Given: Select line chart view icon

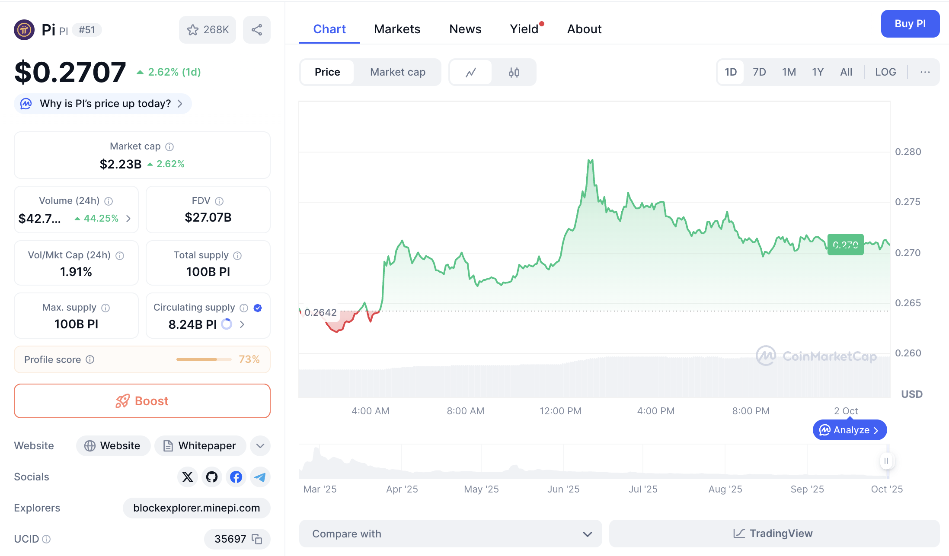Looking at the screenshot, I should click(471, 72).
